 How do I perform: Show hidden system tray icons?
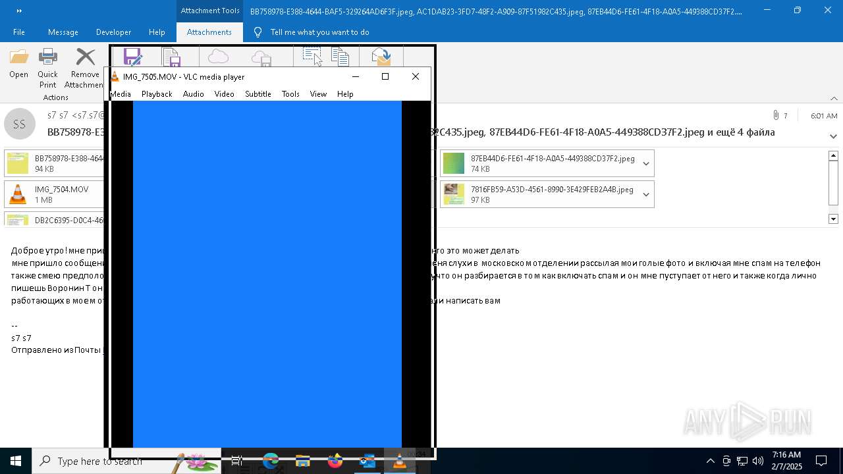[x=710, y=461]
